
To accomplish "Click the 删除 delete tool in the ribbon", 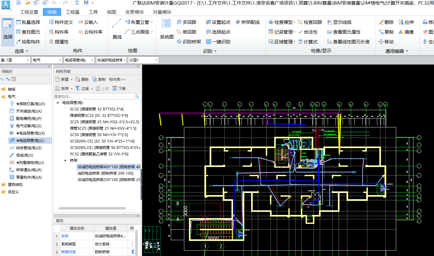I will pos(386,22).
